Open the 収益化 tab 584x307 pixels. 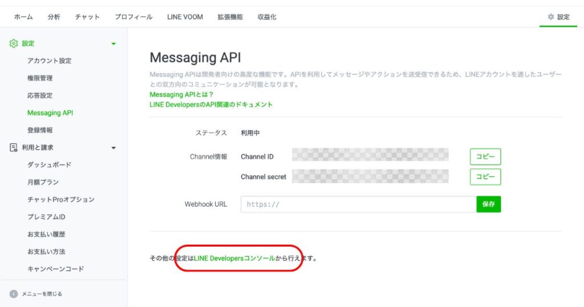pyautogui.click(x=267, y=17)
